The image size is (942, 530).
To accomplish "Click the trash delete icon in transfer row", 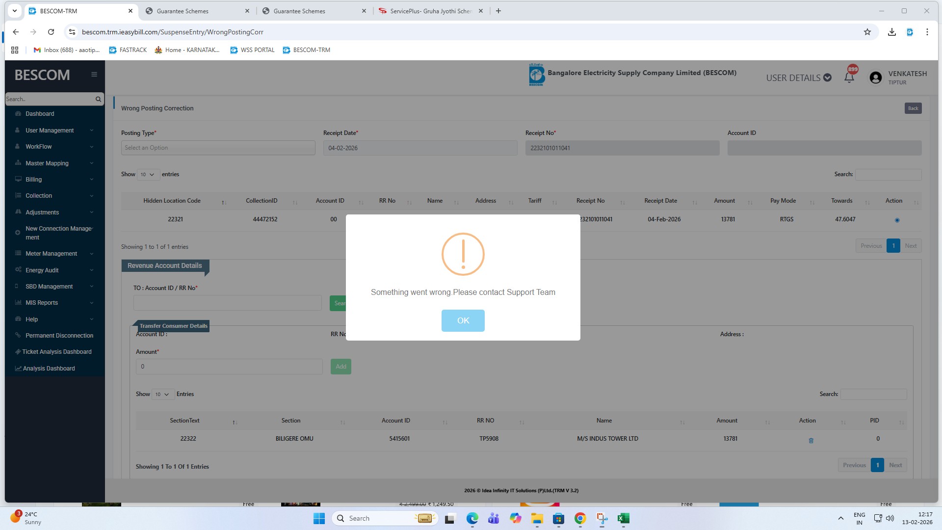I will [x=811, y=441].
